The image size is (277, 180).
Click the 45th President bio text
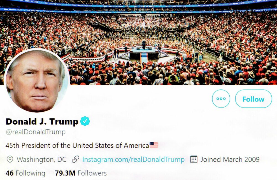point(77,145)
